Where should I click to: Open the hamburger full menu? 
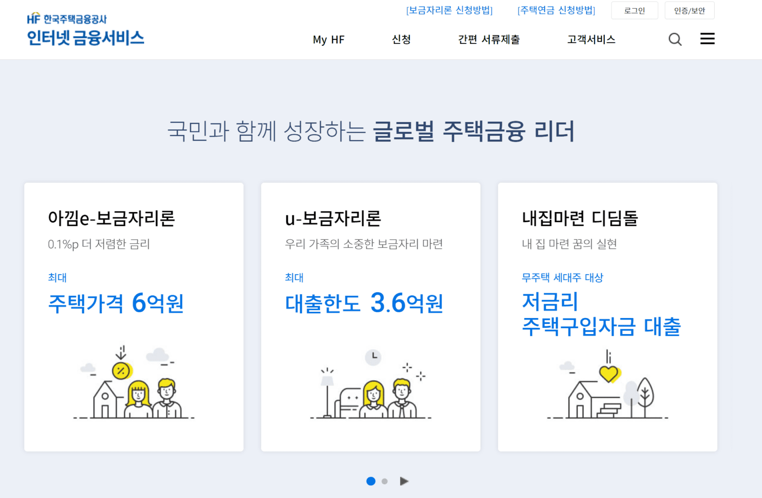click(x=707, y=39)
